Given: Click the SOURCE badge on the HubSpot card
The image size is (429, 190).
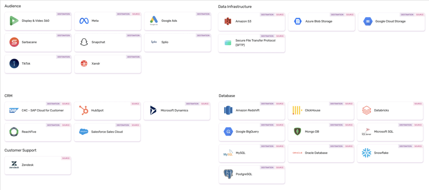Looking at the screenshot, I should 135,104.
